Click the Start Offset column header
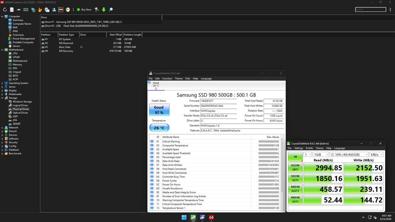395x222 pixels. [x=115, y=35]
